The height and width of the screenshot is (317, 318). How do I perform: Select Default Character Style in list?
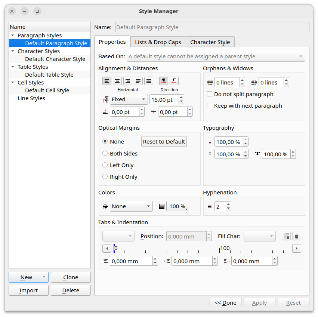click(x=55, y=59)
